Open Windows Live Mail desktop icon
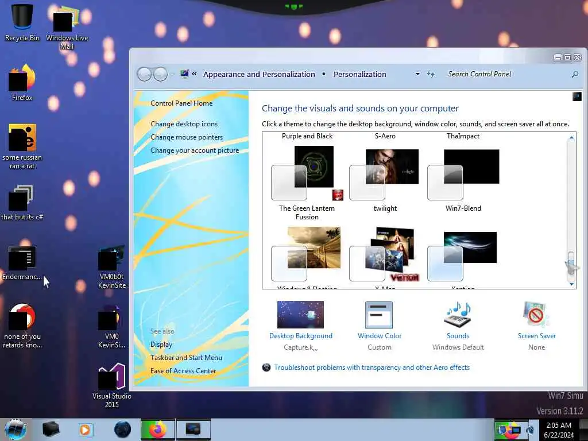 [67, 27]
